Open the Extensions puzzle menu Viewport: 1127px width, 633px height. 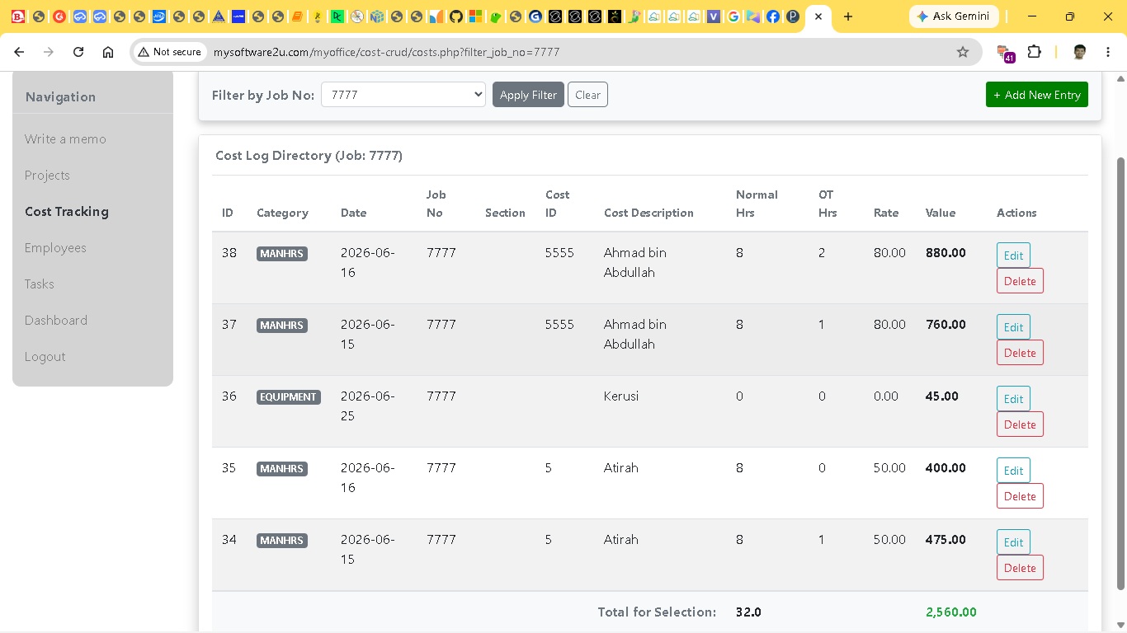[1034, 52]
